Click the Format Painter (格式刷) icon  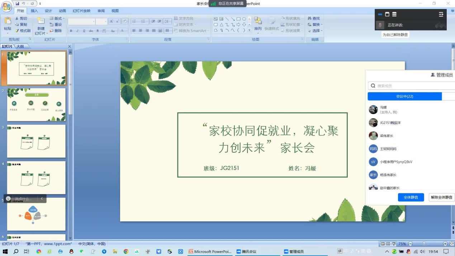pos(17,31)
